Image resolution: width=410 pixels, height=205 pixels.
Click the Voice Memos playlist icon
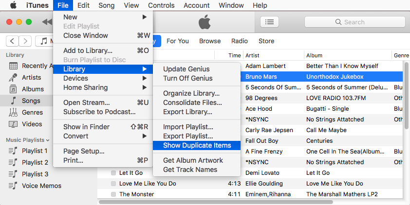14,186
